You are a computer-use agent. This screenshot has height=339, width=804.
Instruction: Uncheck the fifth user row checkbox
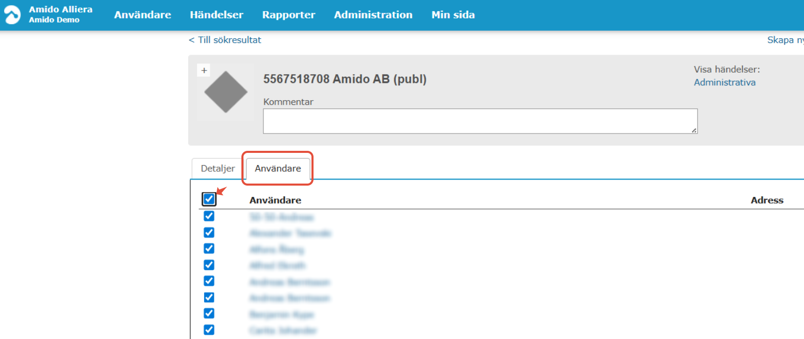[209, 281]
